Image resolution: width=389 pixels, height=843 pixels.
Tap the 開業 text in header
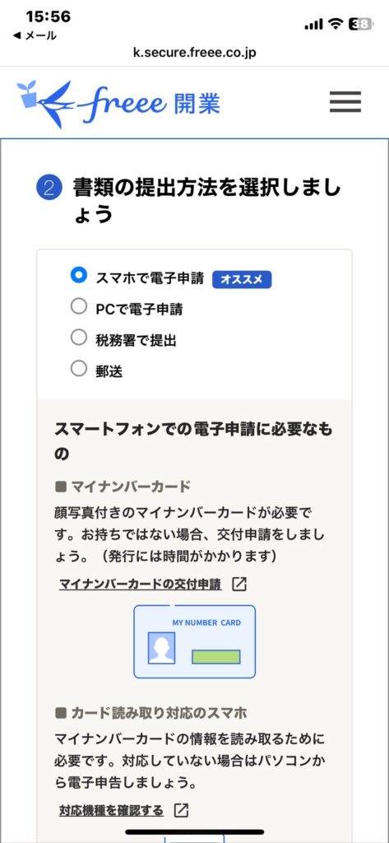pyautogui.click(x=197, y=104)
